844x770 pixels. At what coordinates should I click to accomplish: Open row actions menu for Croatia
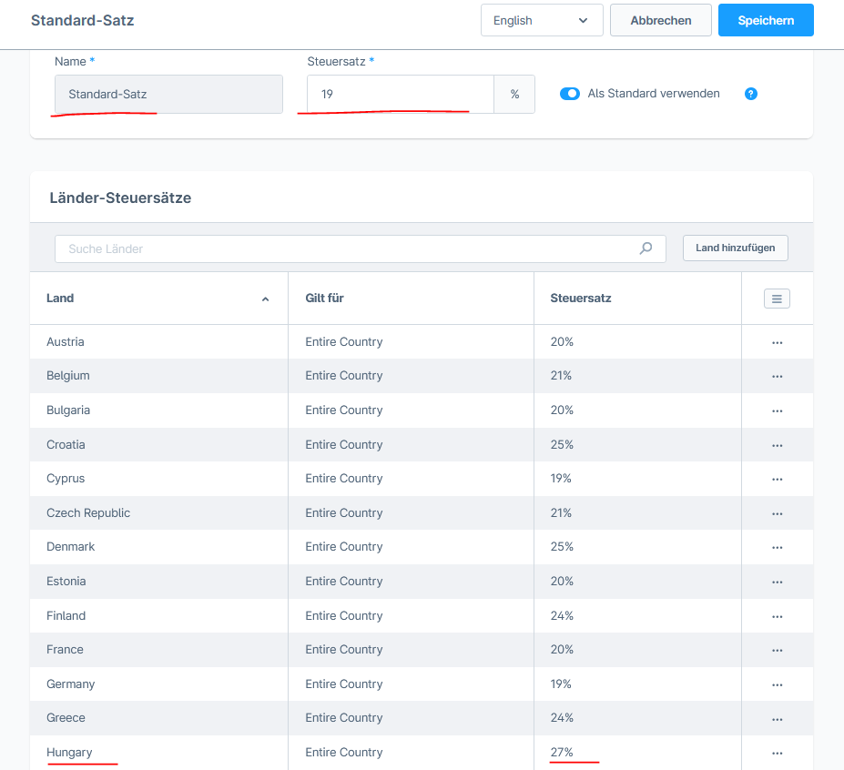(777, 445)
